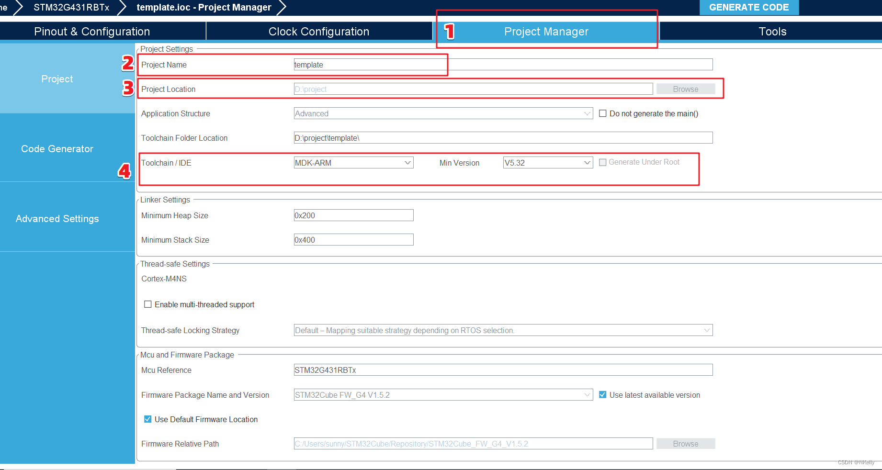Image resolution: width=882 pixels, height=470 pixels.
Task: Open Toolchain / IDE dropdown
Action: [354, 163]
